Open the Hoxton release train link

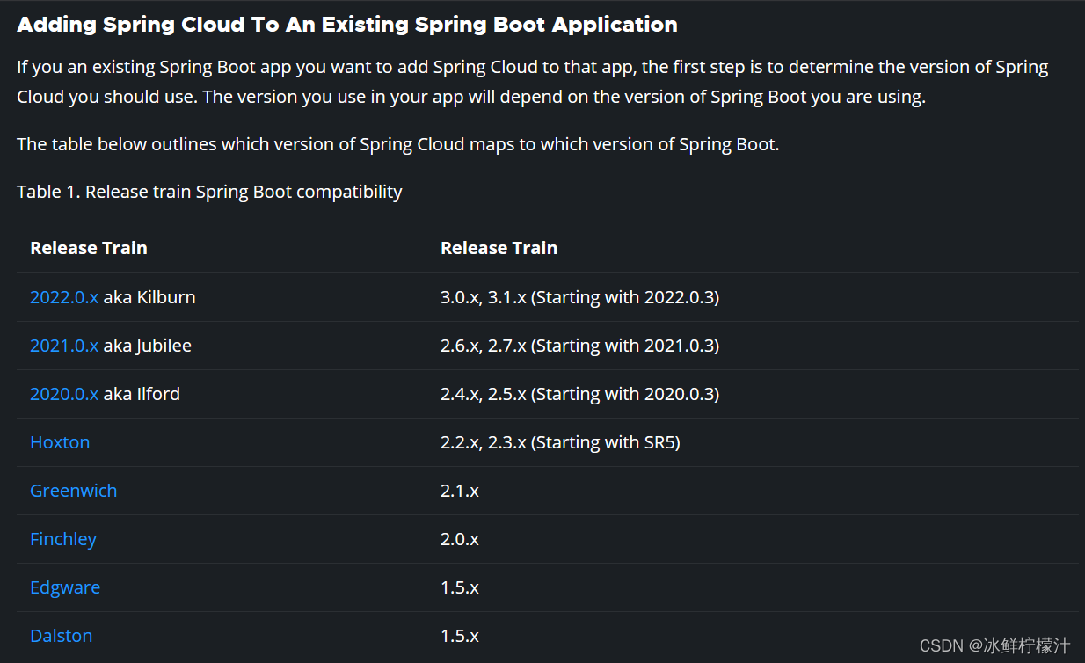[x=60, y=442]
